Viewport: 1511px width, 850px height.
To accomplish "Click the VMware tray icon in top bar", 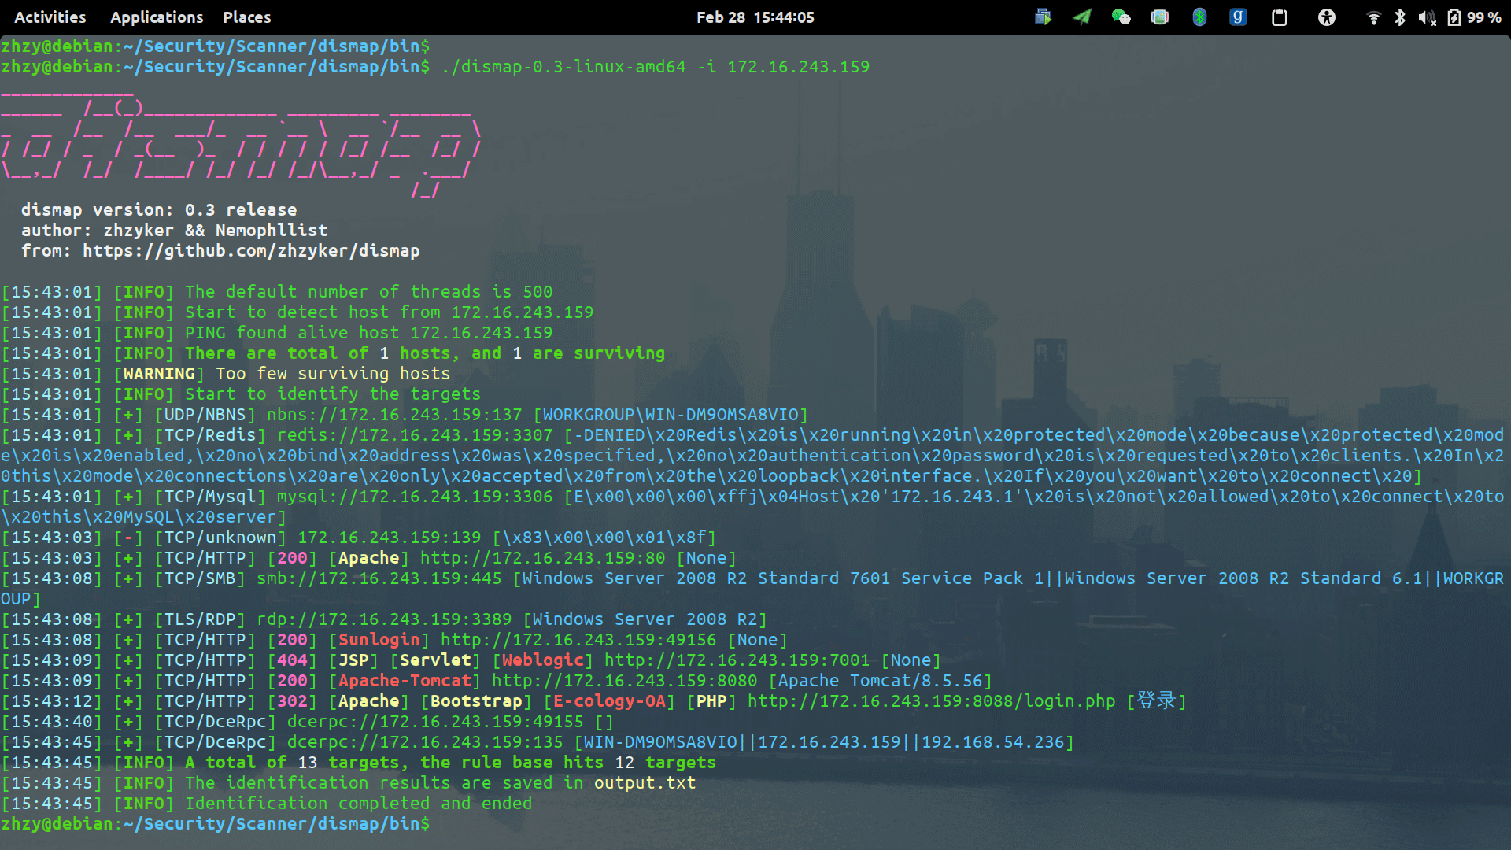I will 1044,17.
